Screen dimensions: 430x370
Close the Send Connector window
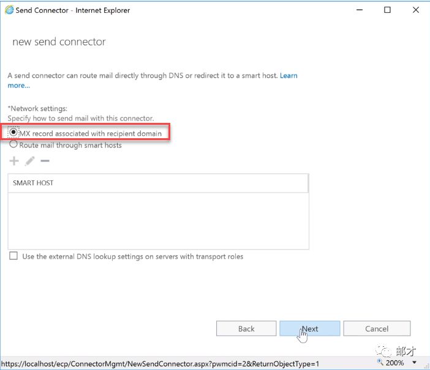pyautogui.click(x=415, y=10)
